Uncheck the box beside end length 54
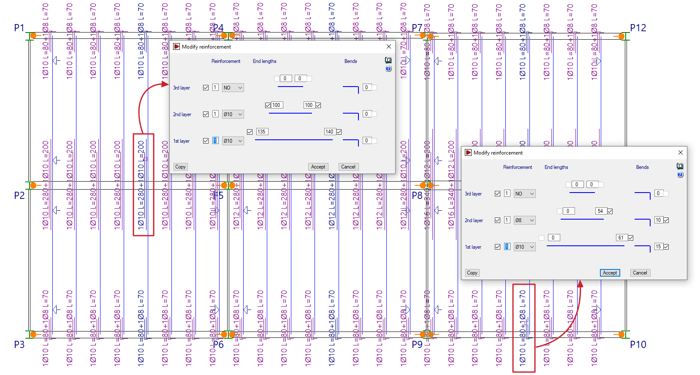Image resolution: width=700 pixels, height=375 pixels. (x=610, y=211)
